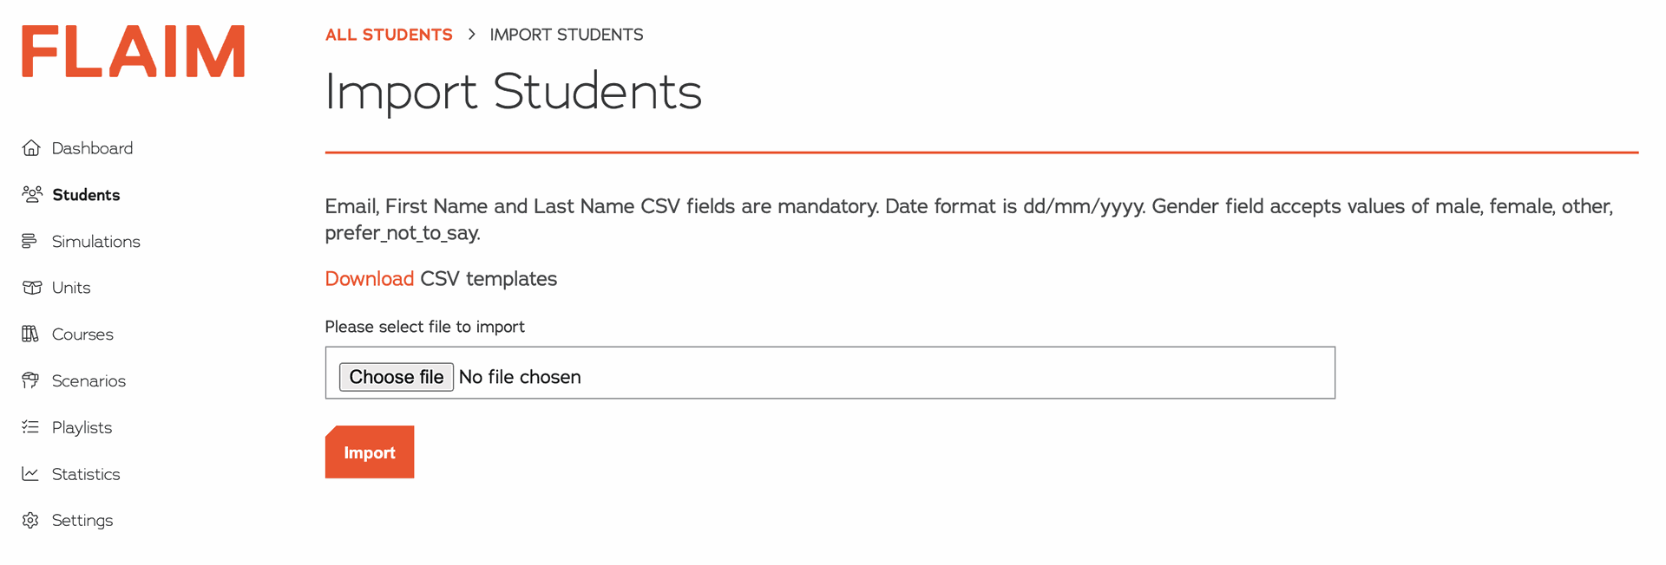Image resolution: width=1666 pixels, height=565 pixels.
Task: Click the Settings gear icon
Action: coord(30,520)
